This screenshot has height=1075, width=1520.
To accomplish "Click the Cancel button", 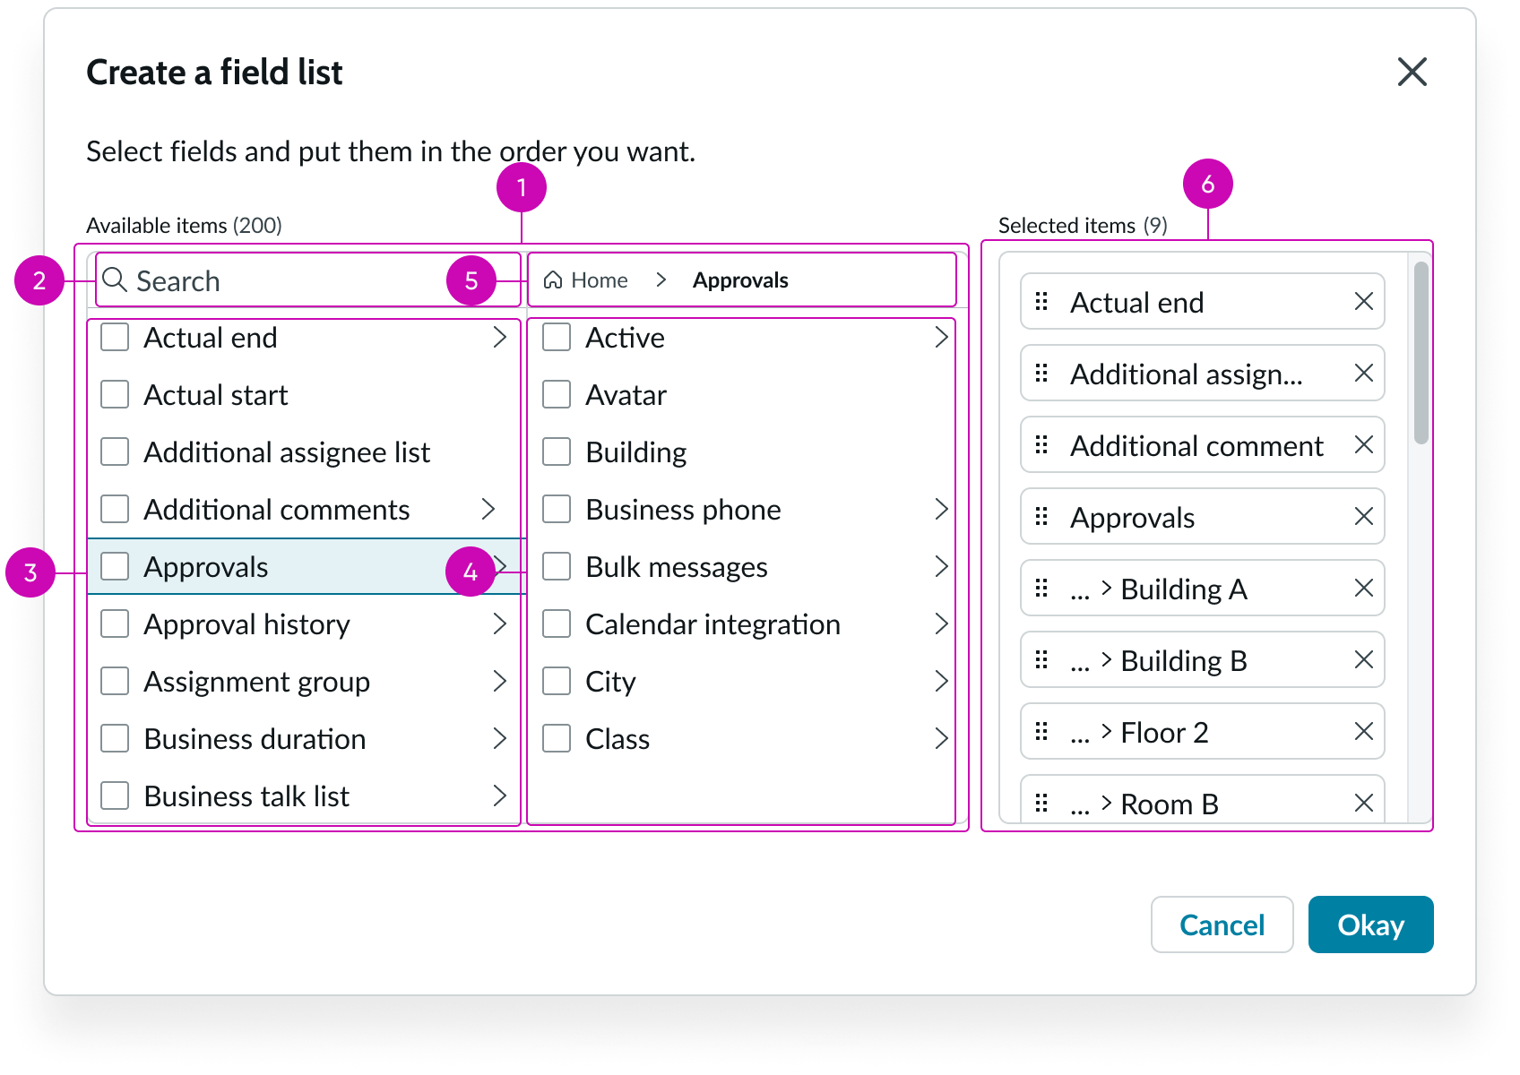I will point(1222,924).
